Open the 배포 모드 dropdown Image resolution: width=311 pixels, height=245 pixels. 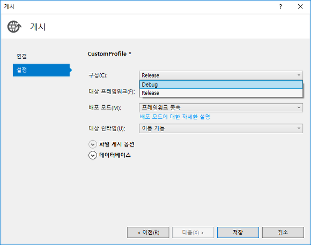pyautogui.click(x=221, y=108)
